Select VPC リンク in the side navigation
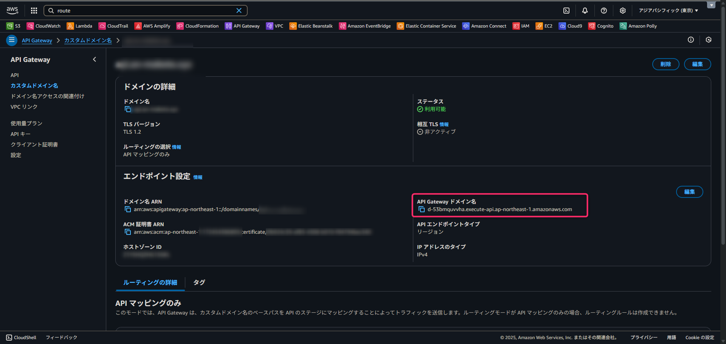This screenshot has width=726, height=344. pos(24,107)
